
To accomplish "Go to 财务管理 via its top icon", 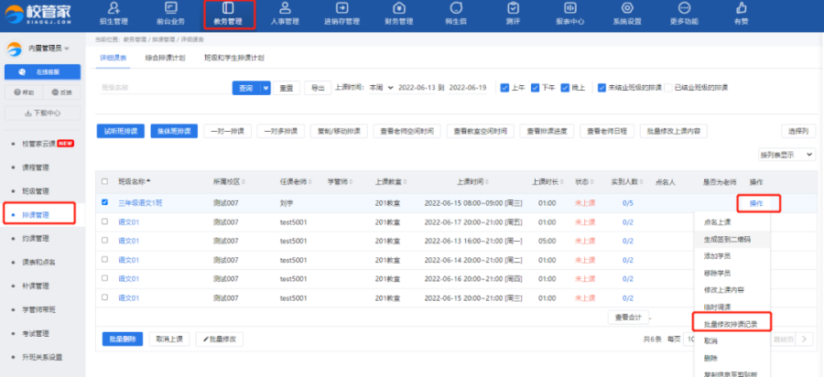I will pyautogui.click(x=398, y=8).
